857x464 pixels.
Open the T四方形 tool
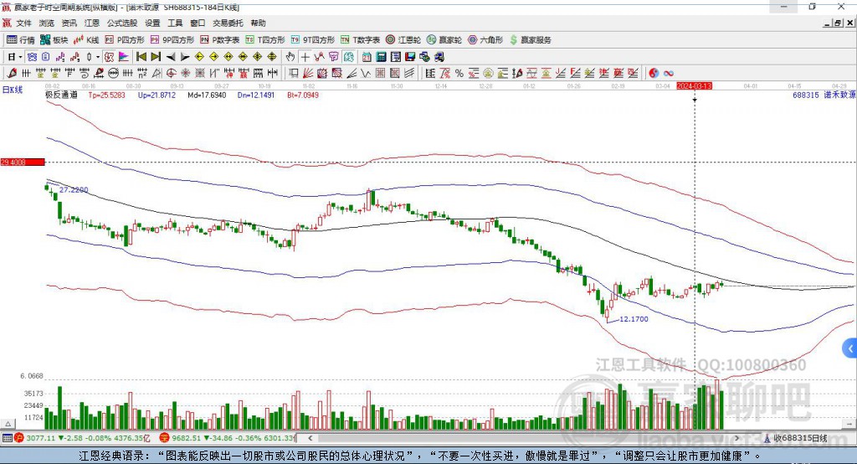pyautogui.click(x=265, y=40)
